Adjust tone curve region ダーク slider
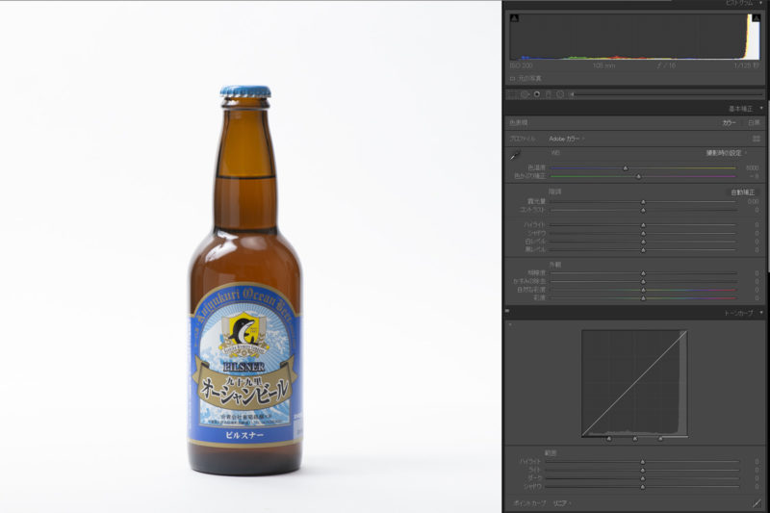 642,478
